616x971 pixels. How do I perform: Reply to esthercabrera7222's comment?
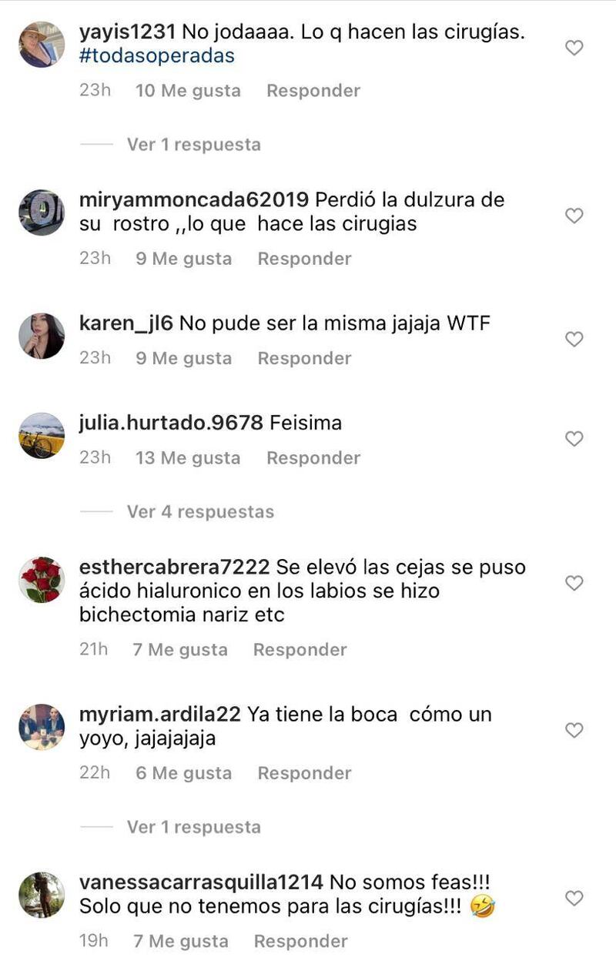point(300,650)
